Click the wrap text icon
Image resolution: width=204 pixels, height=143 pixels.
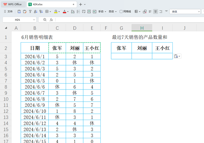(84, 12)
